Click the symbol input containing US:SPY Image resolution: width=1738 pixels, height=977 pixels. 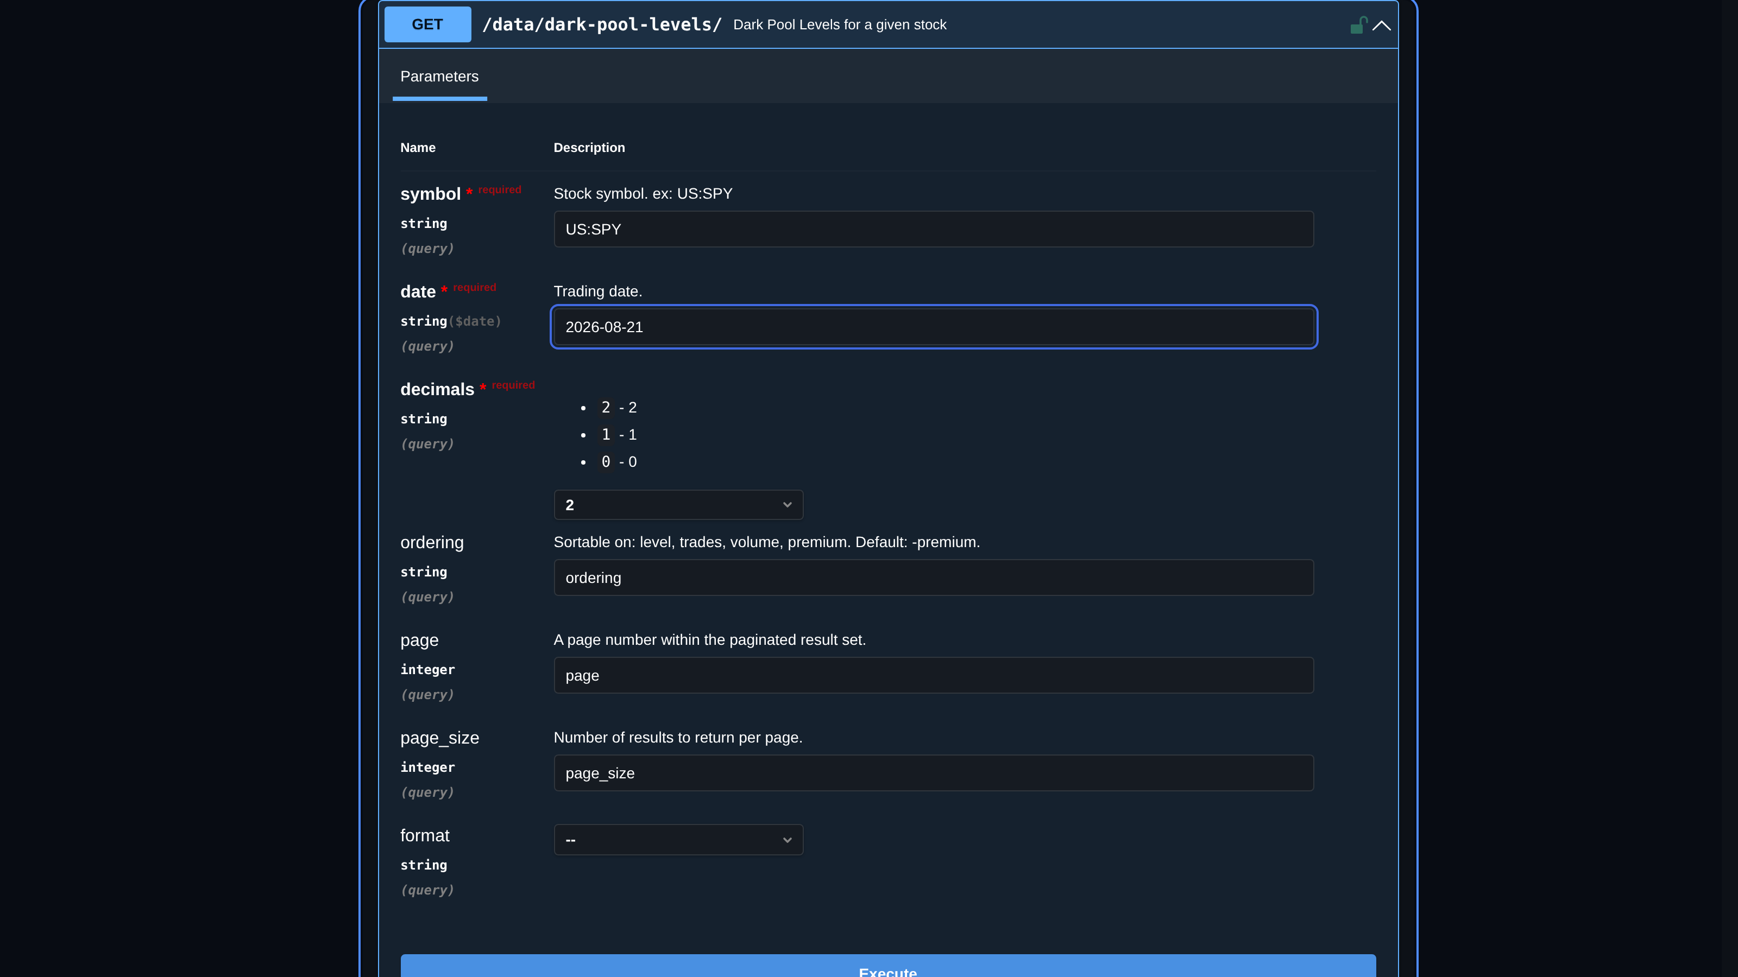click(933, 229)
